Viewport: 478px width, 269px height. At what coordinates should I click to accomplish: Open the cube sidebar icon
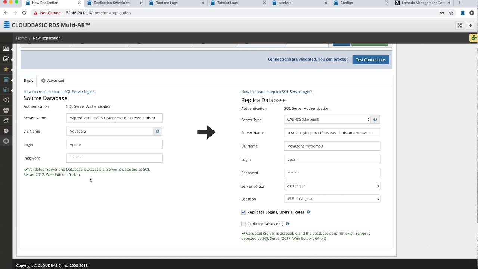pyautogui.click(x=6, y=90)
